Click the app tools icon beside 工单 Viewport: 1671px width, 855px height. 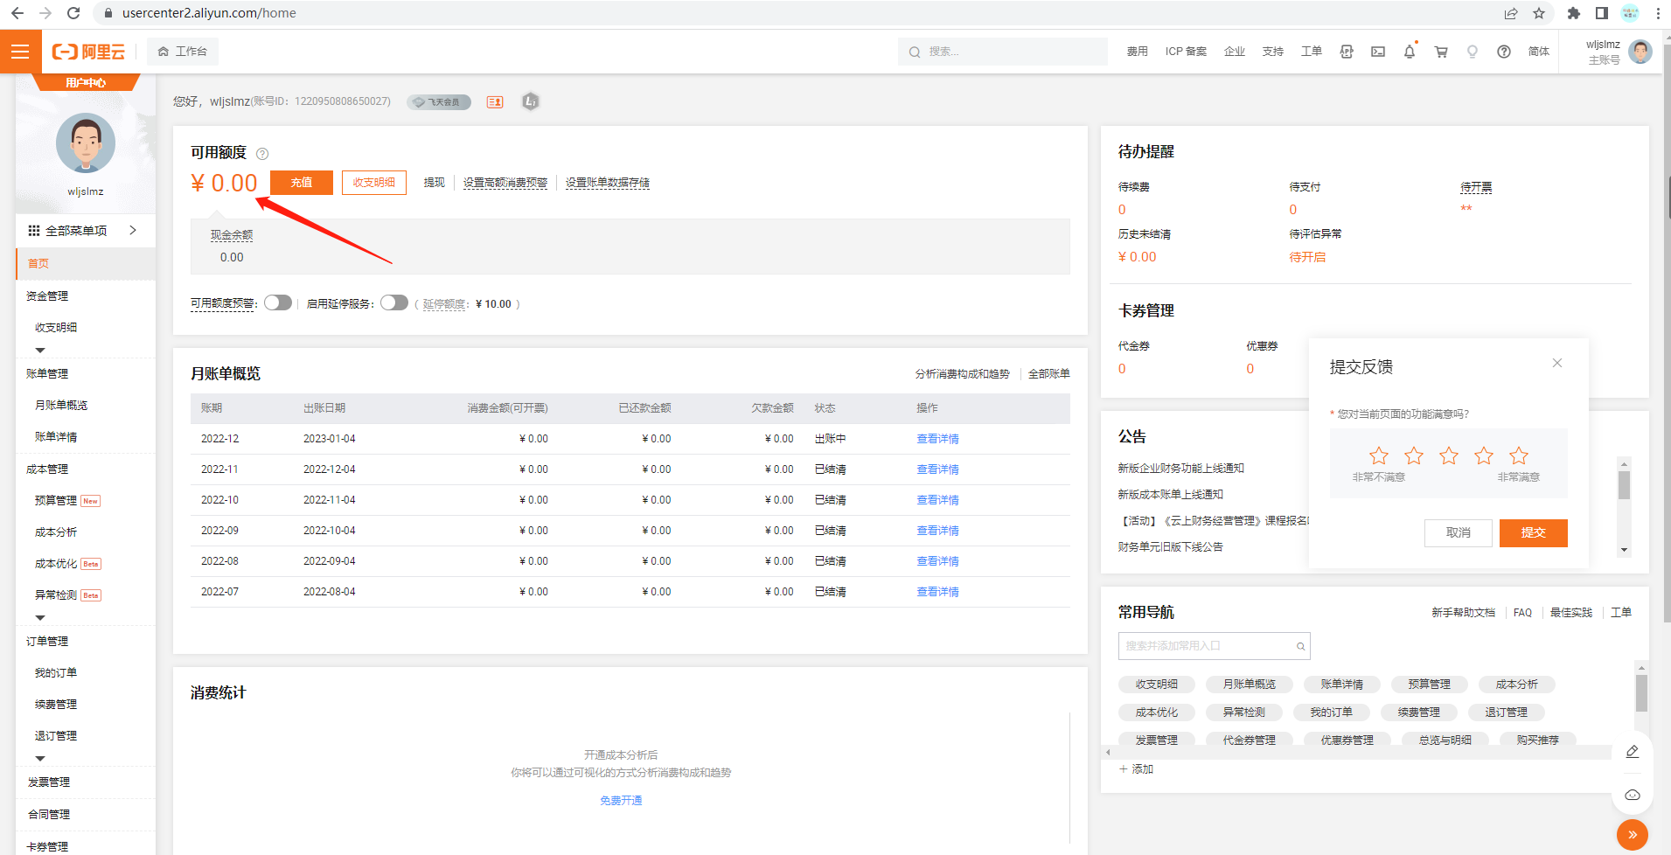1347,52
